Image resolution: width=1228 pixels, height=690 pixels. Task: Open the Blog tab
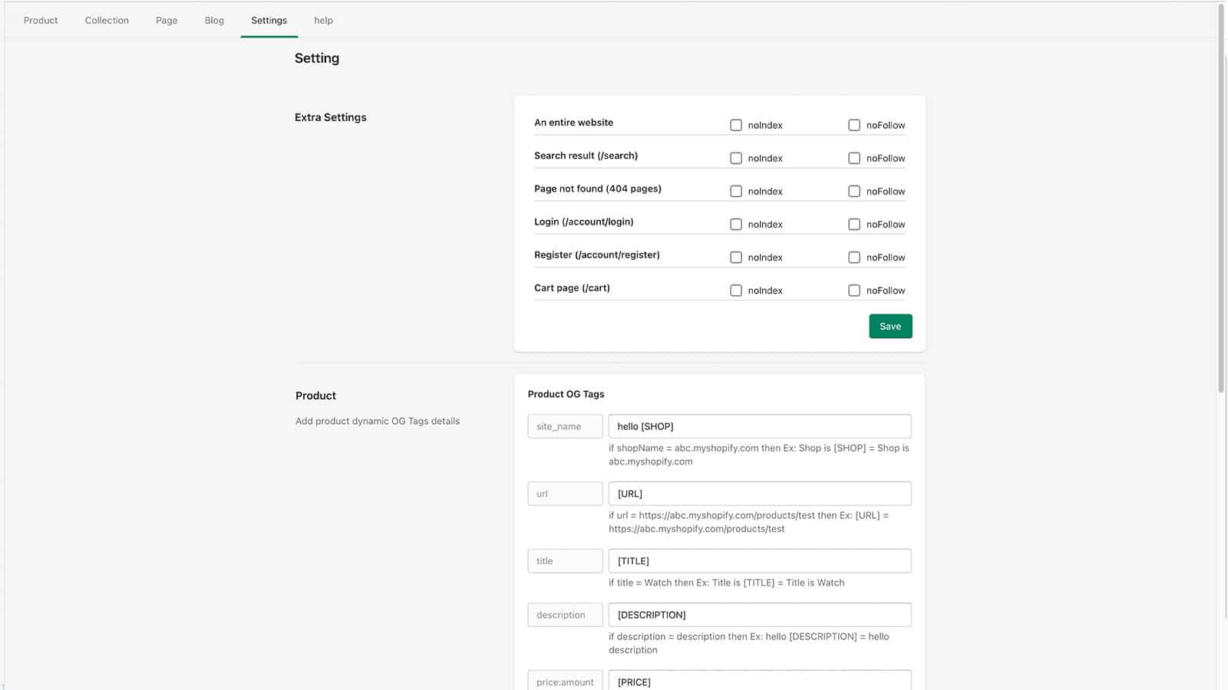214,20
